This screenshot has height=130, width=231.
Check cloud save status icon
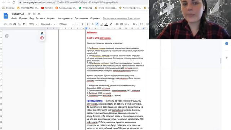(x=39, y=14)
